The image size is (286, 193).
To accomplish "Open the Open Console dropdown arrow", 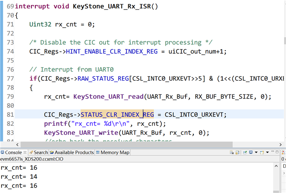I will tap(267, 152).
